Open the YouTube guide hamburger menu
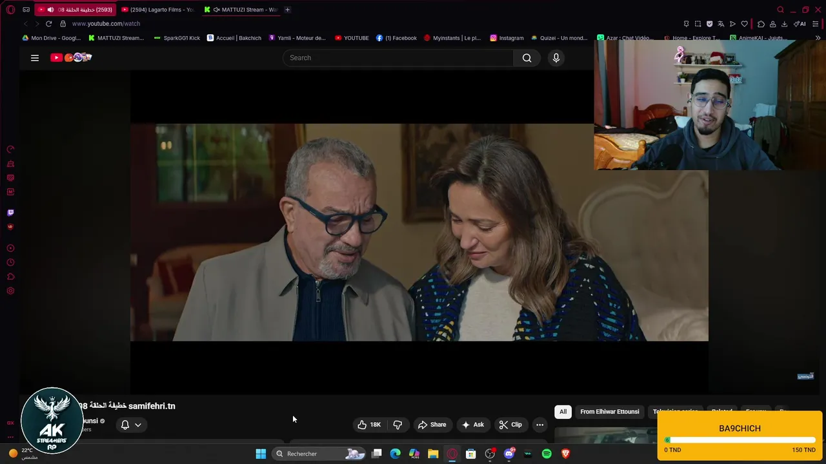 (35, 58)
